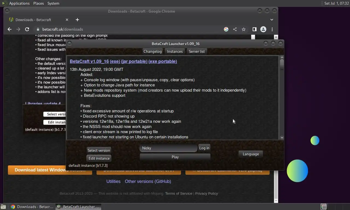Open System menu in top panel
The height and width of the screenshot is (210, 350).
53,3
